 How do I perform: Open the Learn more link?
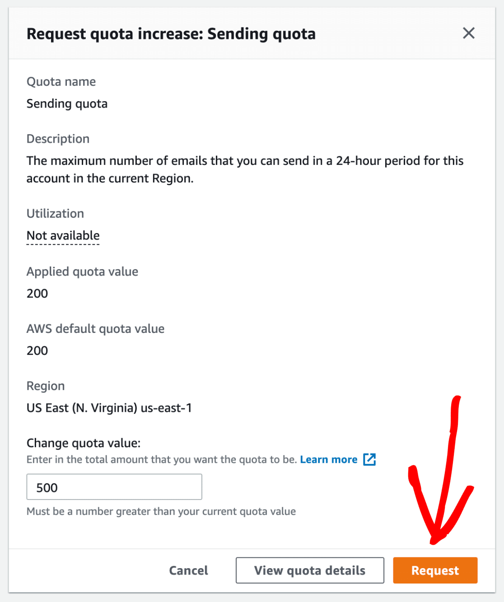pyautogui.click(x=328, y=459)
